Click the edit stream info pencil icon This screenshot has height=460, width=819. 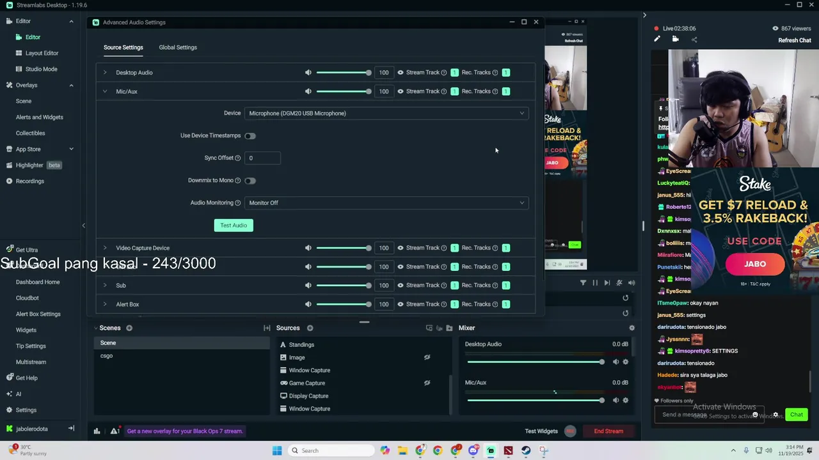[656, 39]
